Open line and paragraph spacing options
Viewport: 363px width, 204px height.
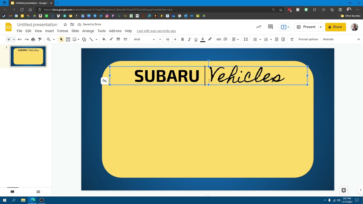click(x=246, y=39)
